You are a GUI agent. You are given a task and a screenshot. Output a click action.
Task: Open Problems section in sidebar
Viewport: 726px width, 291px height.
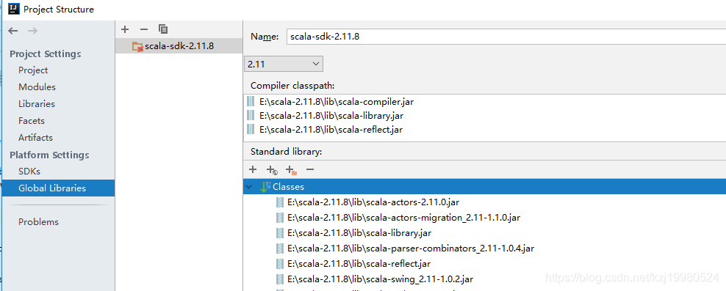(x=38, y=221)
